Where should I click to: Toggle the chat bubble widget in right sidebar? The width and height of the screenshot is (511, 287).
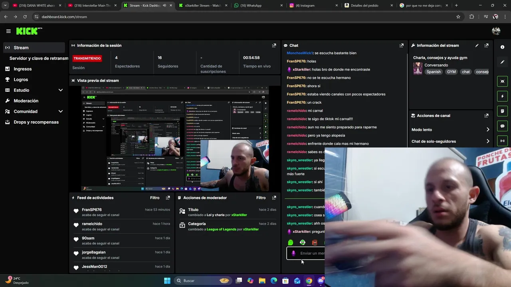[x=502, y=126]
